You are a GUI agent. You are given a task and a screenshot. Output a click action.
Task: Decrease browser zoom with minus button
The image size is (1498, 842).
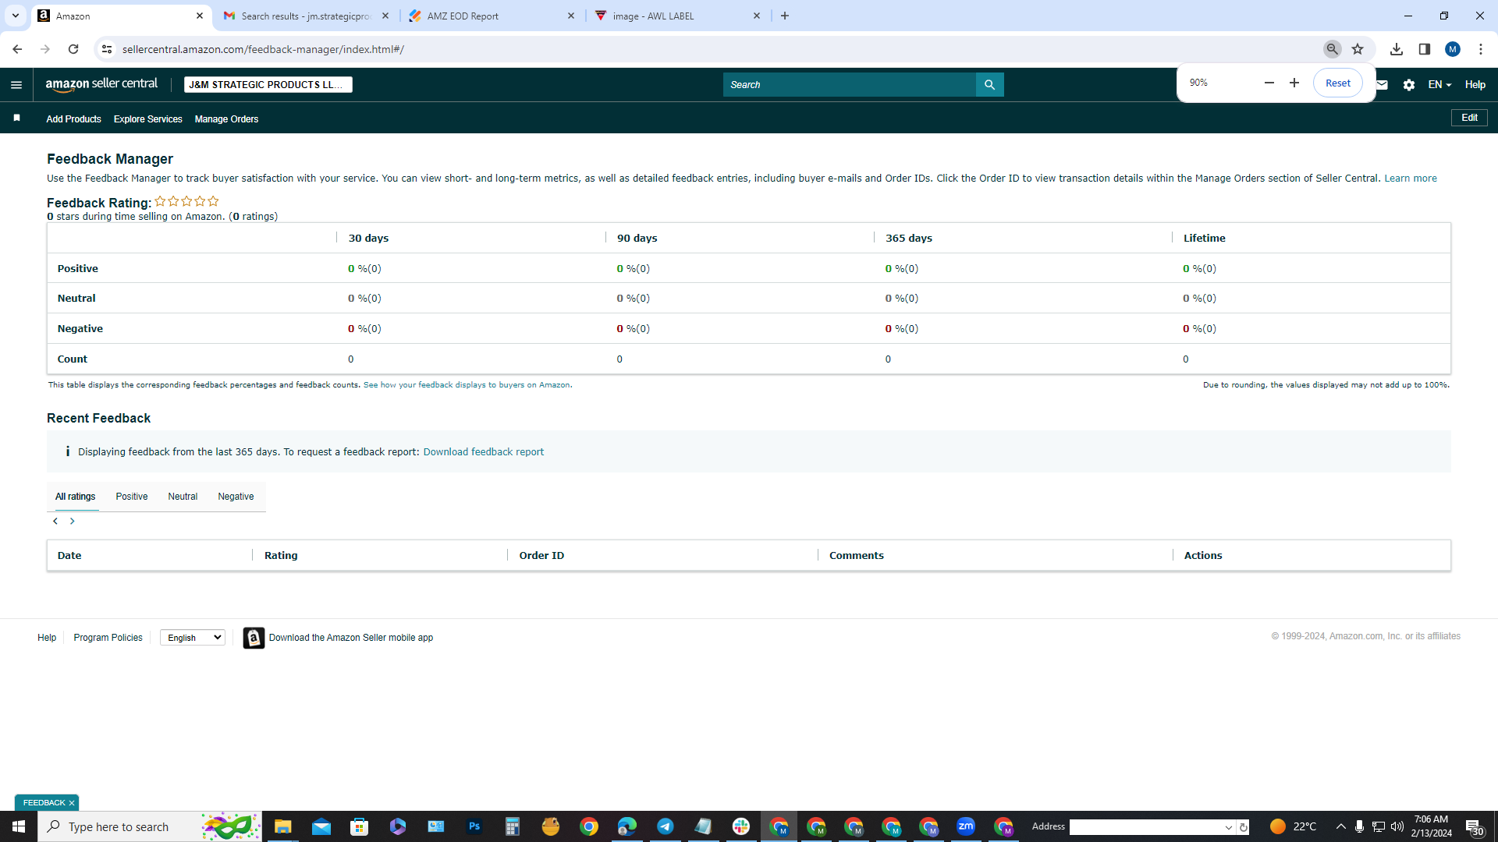(x=1269, y=83)
